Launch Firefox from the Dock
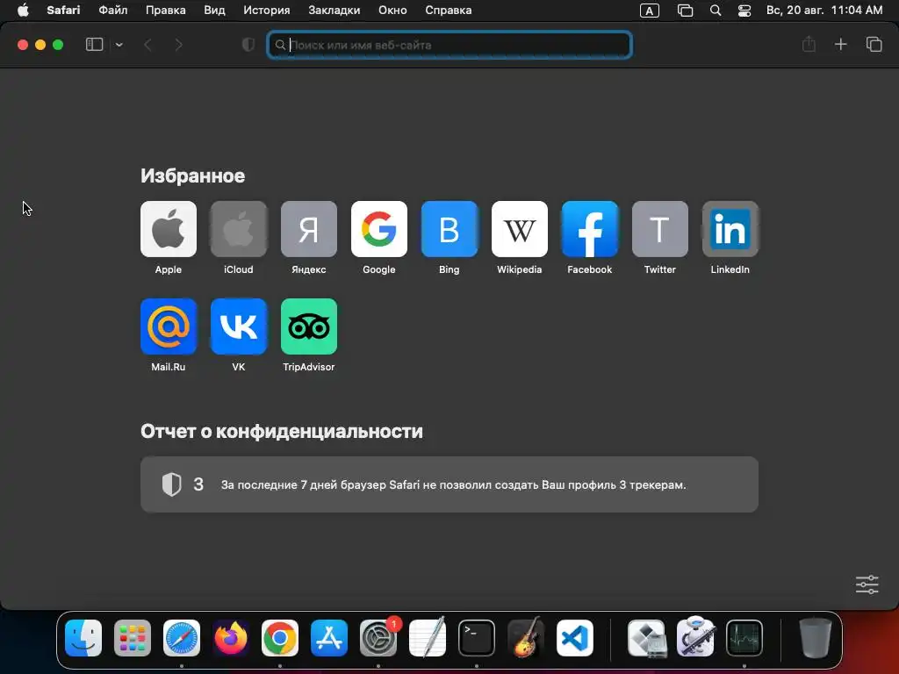 pyautogui.click(x=231, y=638)
